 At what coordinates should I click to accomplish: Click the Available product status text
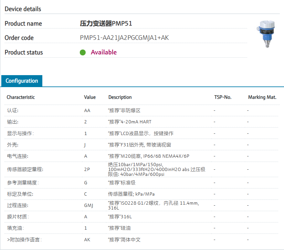coord(104,52)
